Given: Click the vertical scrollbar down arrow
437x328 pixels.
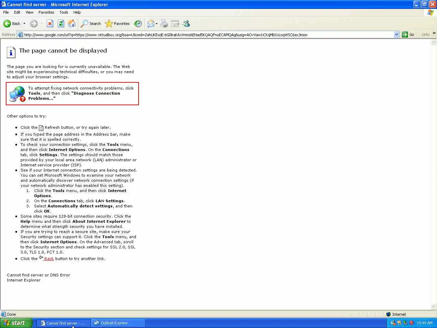Looking at the screenshot, I should tap(434, 306).
